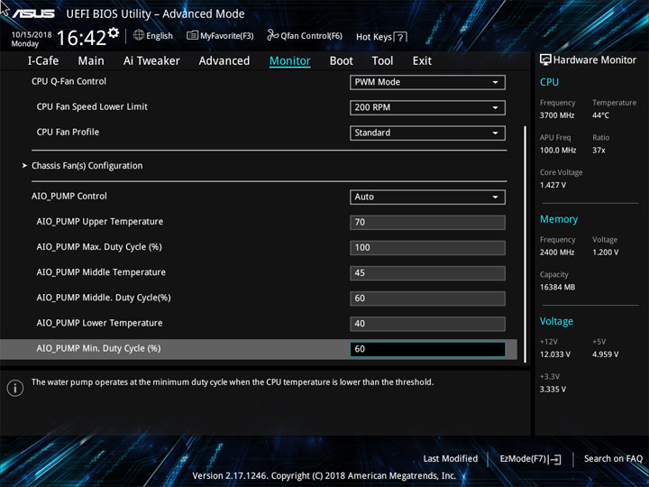Open the Exit tab
The width and height of the screenshot is (649, 487).
coord(422,61)
